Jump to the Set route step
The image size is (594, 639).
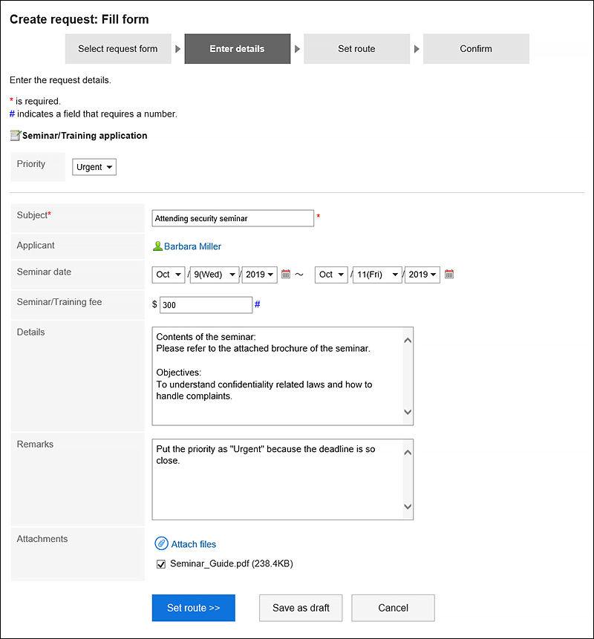pyautogui.click(x=356, y=49)
